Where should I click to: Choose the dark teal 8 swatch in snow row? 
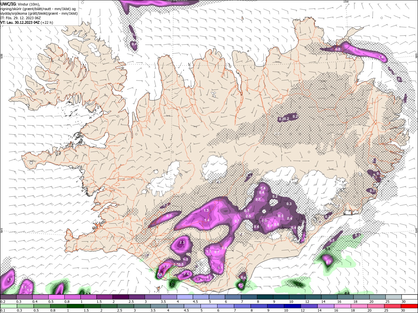(x=265, y=297)
